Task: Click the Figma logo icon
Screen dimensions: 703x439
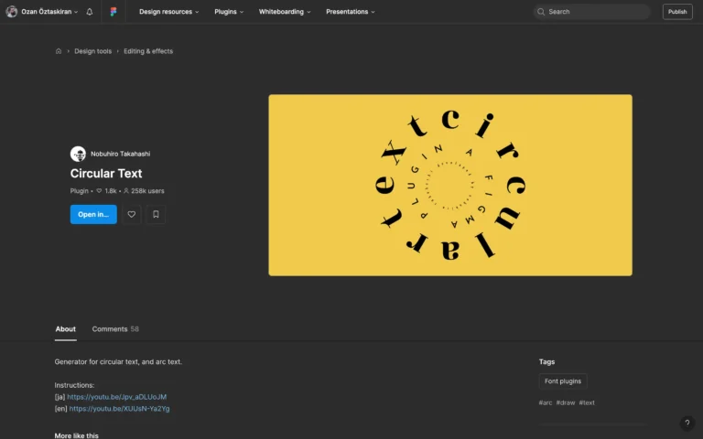Action: pyautogui.click(x=114, y=12)
